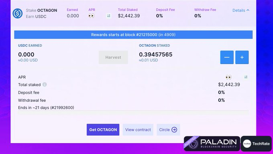
Task: Select the 0.39457565 staked amount
Action: click(156, 54)
